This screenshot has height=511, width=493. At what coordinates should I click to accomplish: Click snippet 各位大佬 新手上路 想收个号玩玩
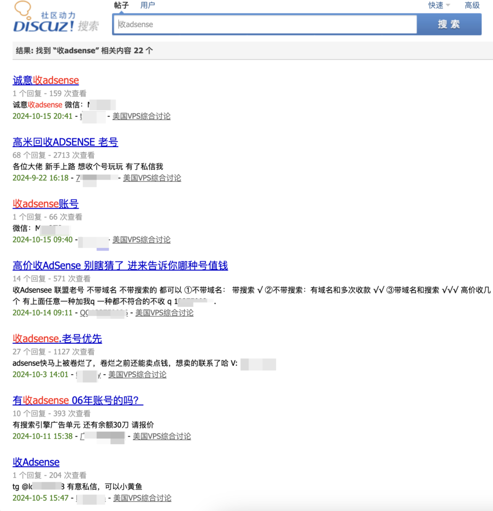(68, 167)
